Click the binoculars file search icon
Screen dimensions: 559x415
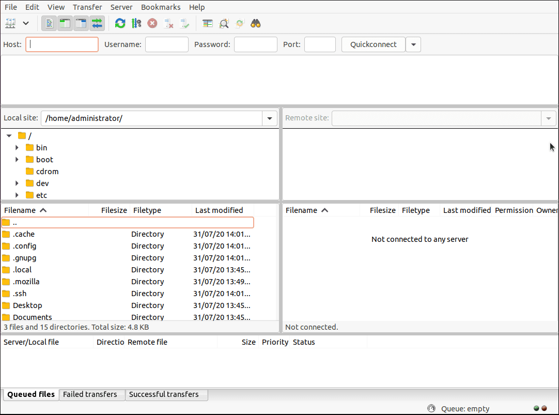255,23
